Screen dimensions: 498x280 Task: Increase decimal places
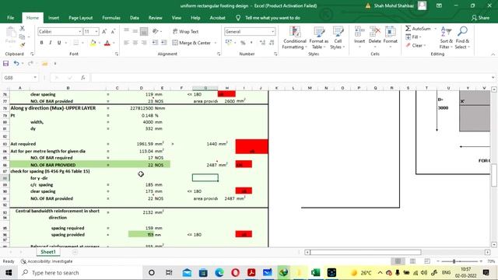tap(262, 43)
